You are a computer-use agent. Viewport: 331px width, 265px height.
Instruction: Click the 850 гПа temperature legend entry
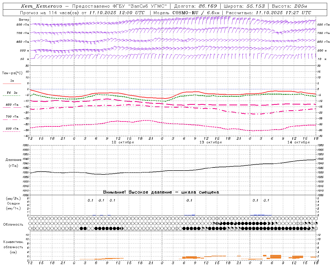[x=12, y=105]
